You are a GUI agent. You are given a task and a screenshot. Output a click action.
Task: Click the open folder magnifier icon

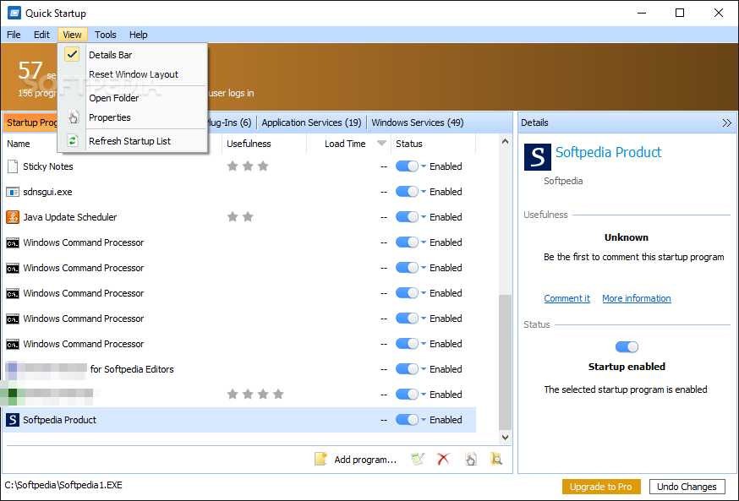(495, 459)
